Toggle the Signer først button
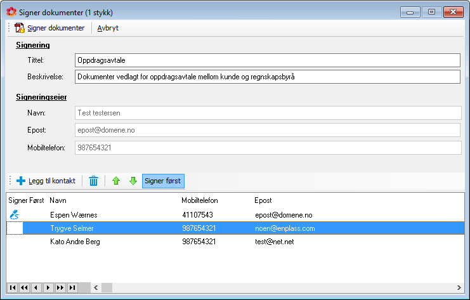 [163, 181]
